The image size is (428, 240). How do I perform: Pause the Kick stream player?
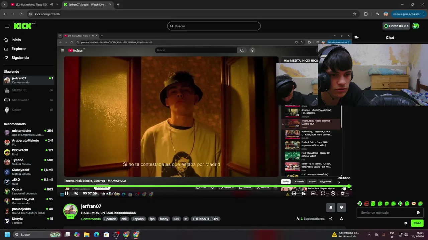(x=67, y=193)
